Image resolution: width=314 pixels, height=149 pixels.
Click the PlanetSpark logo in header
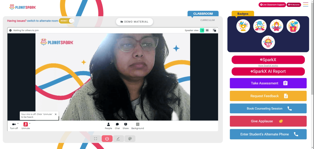click(x=22, y=7)
